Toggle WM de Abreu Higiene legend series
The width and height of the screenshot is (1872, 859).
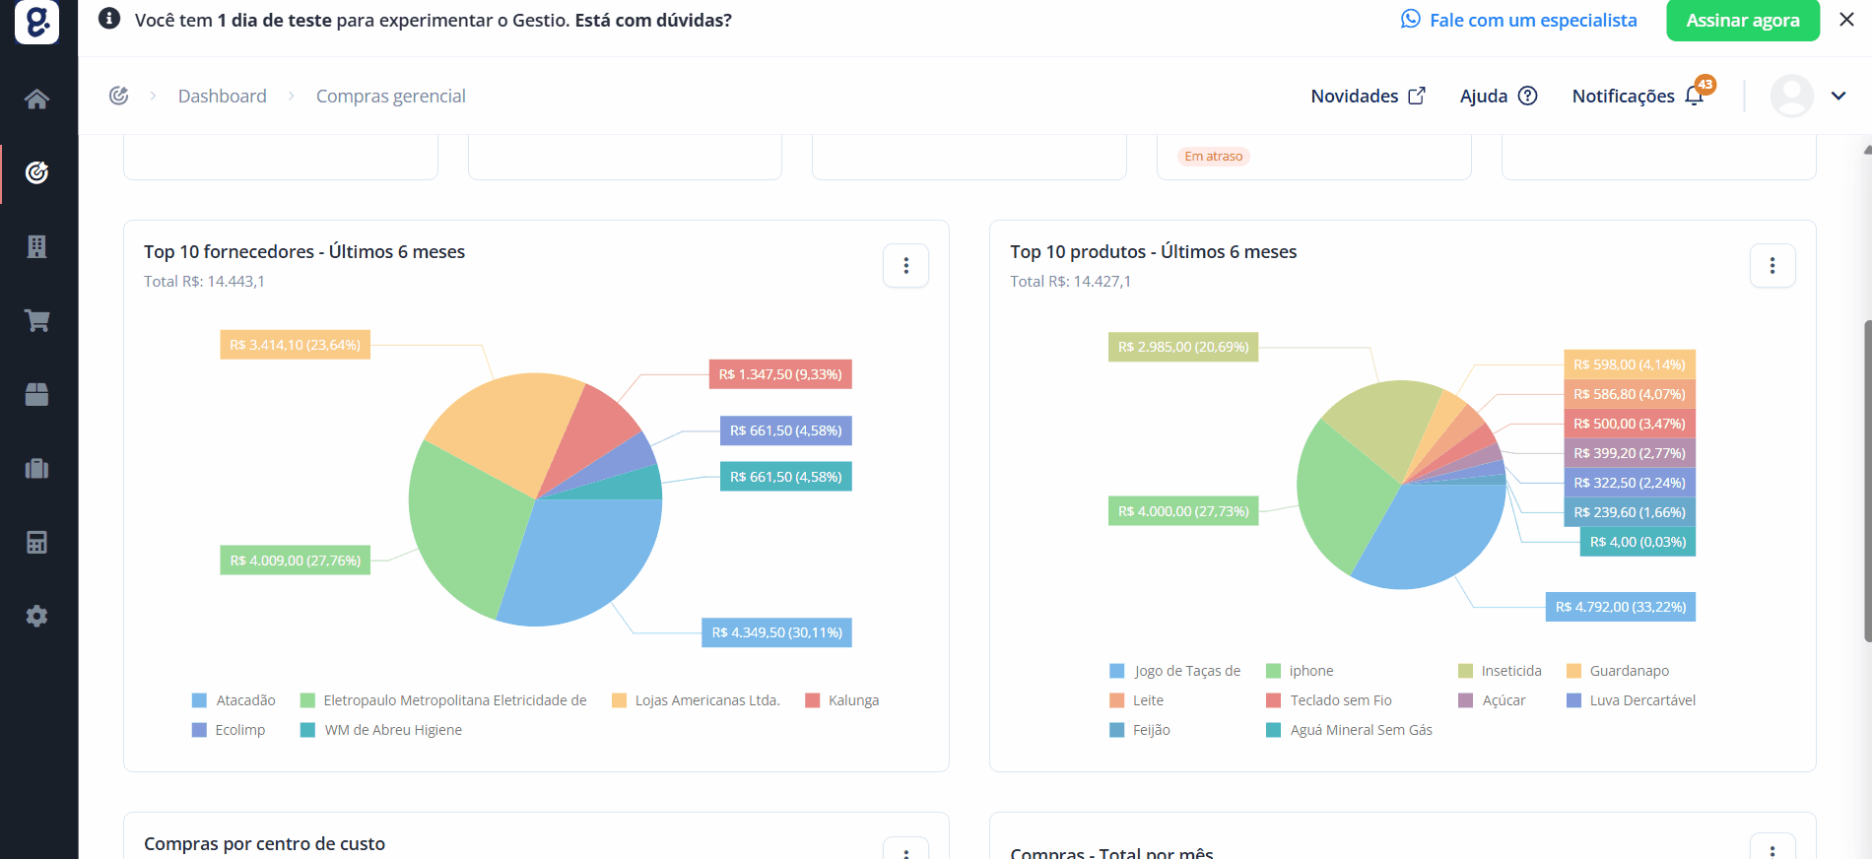point(381,730)
